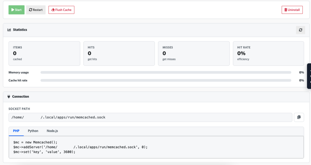Image resolution: width=311 pixels, height=165 pixels.
Task: Click the "Memory usage" label
Action: (19, 72)
